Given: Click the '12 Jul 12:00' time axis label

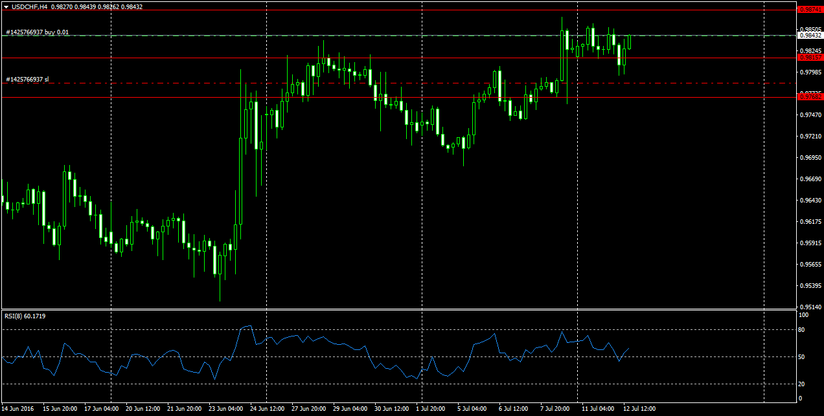Looking at the screenshot, I should tap(641, 409).
